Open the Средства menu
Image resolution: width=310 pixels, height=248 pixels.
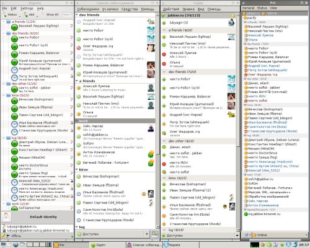pyautogui.click(x=130, y=9)
